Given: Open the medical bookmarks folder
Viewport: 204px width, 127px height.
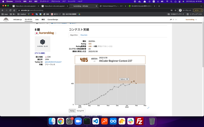Looking at the screenshot, I should pos(22,14).
